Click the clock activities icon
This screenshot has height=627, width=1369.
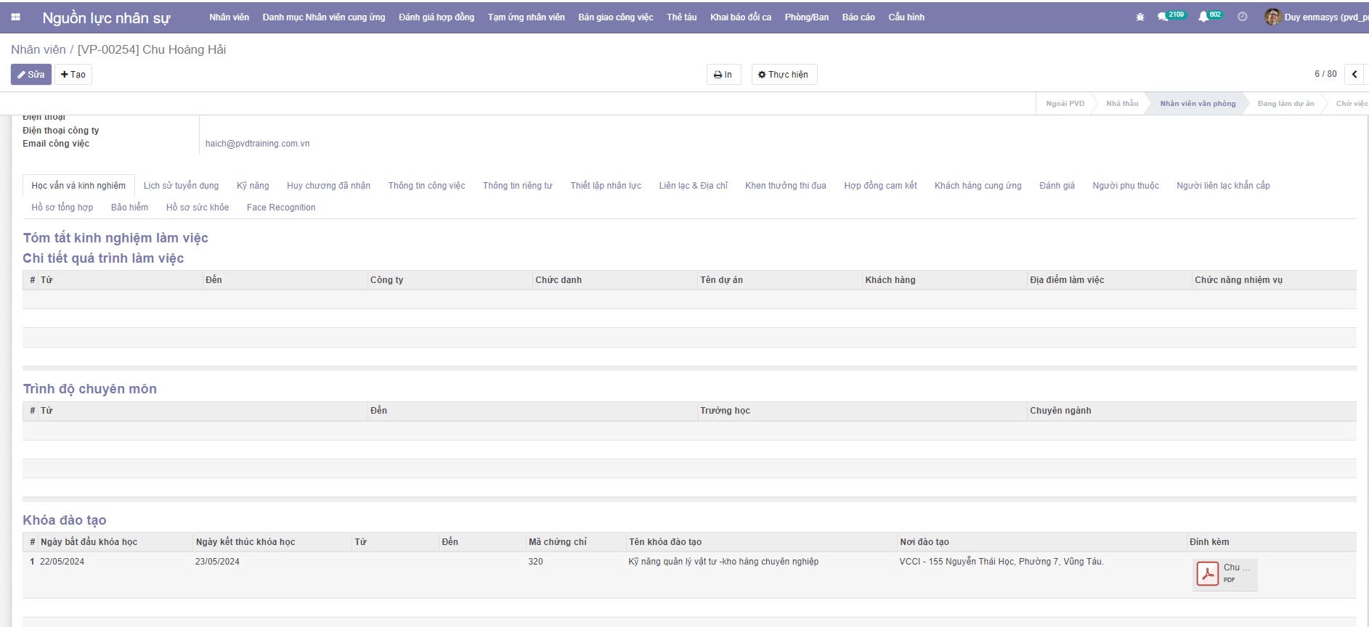[1243, 17]
